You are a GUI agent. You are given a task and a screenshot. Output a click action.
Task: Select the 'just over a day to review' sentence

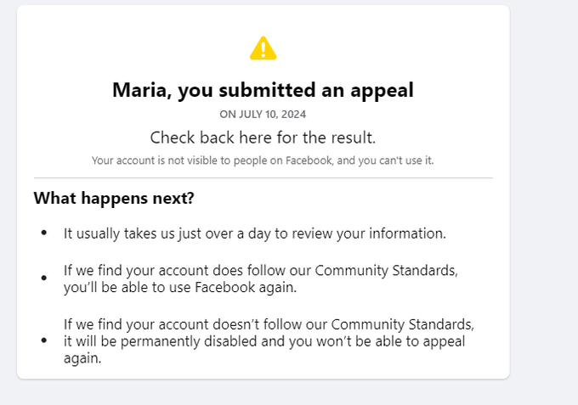pos(255,233)
